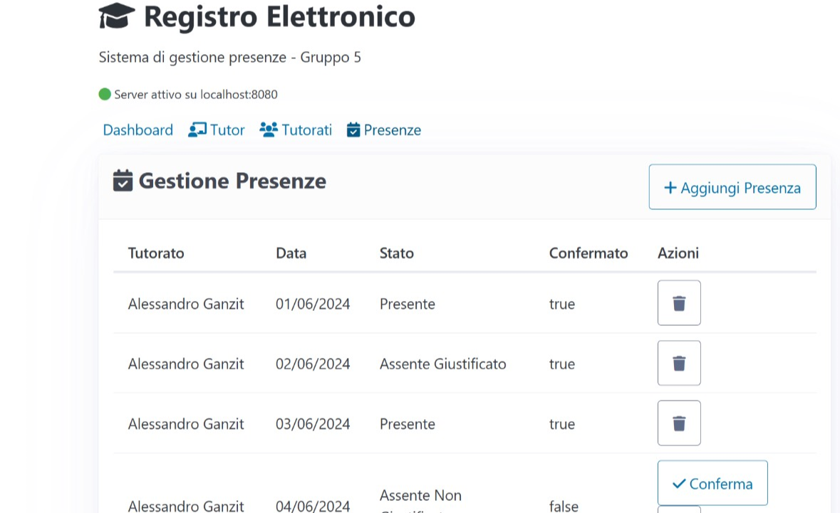840x513 pixels.
Task: Click the Server attivo su localhost:8080 text
Action: [195, 95]
